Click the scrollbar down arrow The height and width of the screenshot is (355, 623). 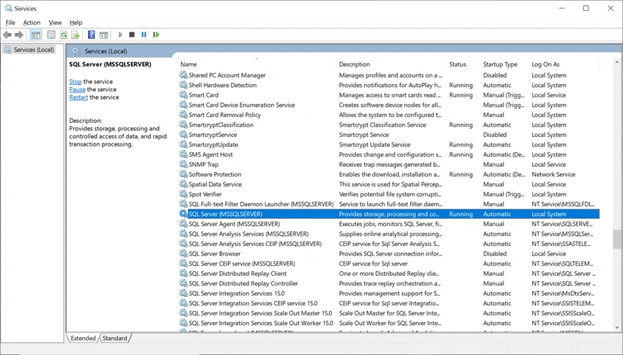[617, 328]
